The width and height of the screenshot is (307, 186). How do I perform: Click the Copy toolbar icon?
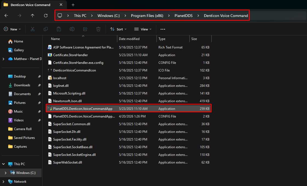(46, 29)
